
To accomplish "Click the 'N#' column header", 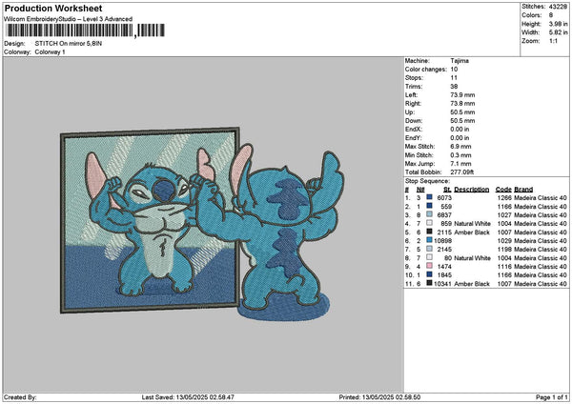I will tap(420, 190).
